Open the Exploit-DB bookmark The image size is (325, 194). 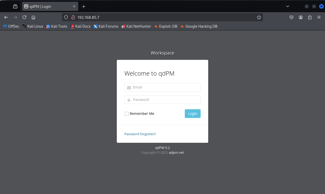166,26
